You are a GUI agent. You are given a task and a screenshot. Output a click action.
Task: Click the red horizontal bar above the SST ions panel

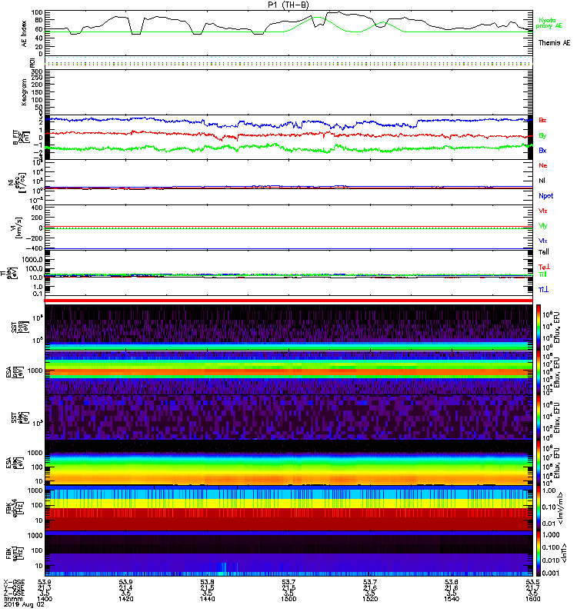pos(288,301)
